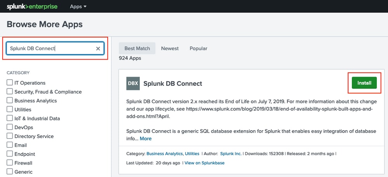The image size is (388, 177).
Task: Click the CATEGORY sidebar heading
Action: (18, 73)
